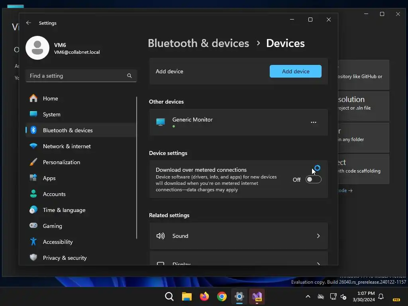Open Network & internet settings
This screenshot has height=306, width=408.
[81, 146]
